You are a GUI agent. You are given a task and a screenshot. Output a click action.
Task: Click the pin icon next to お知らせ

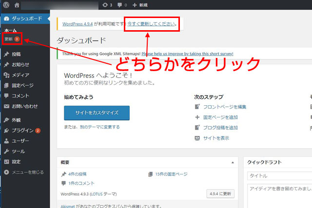pyautogui.click(x=6, y=65)
